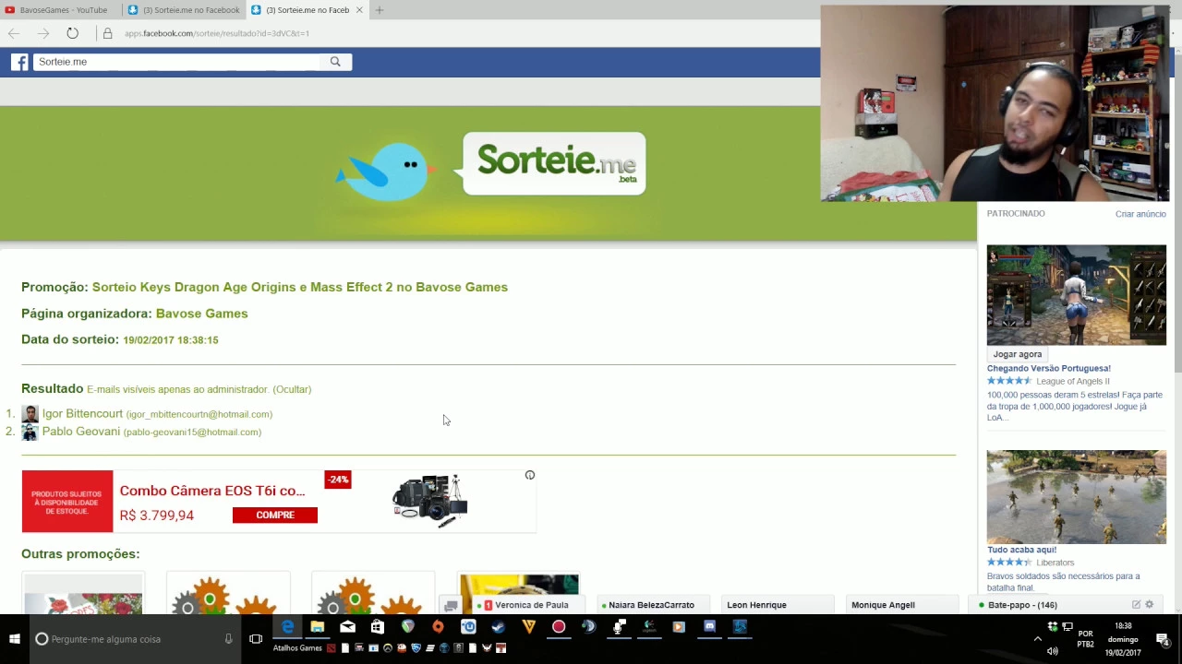Open chat options gear icon
The height and width of the screenshot is (664, 1182).
click(x=1150, y=605)
